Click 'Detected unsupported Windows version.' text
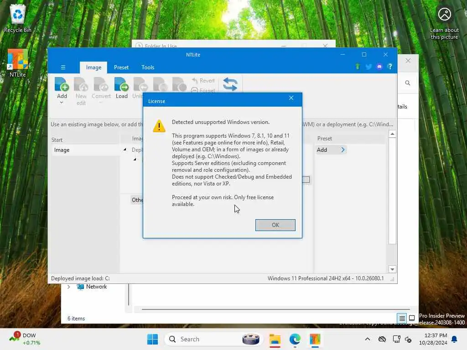The width and height of the screenshot is (467, 350). pos(221,122)
